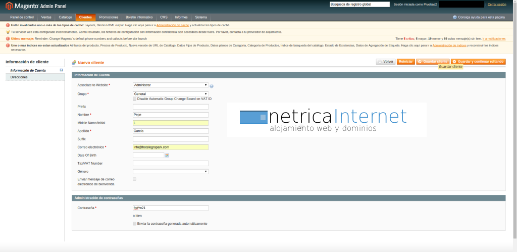Click the Tax/VAT Number field
The image size is (517, 252).
[171, 163]
